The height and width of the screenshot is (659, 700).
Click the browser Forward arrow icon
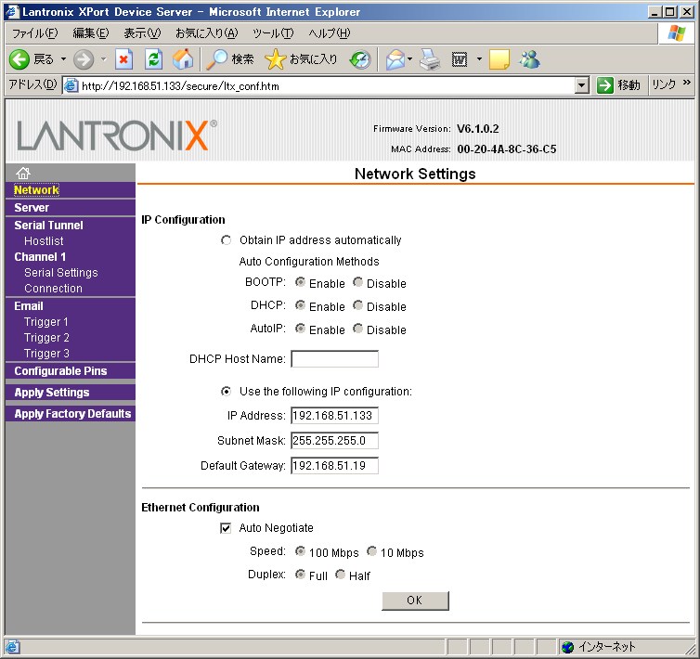tap(84, 59)
